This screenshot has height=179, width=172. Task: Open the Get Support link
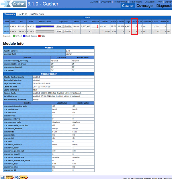point(136,2)
